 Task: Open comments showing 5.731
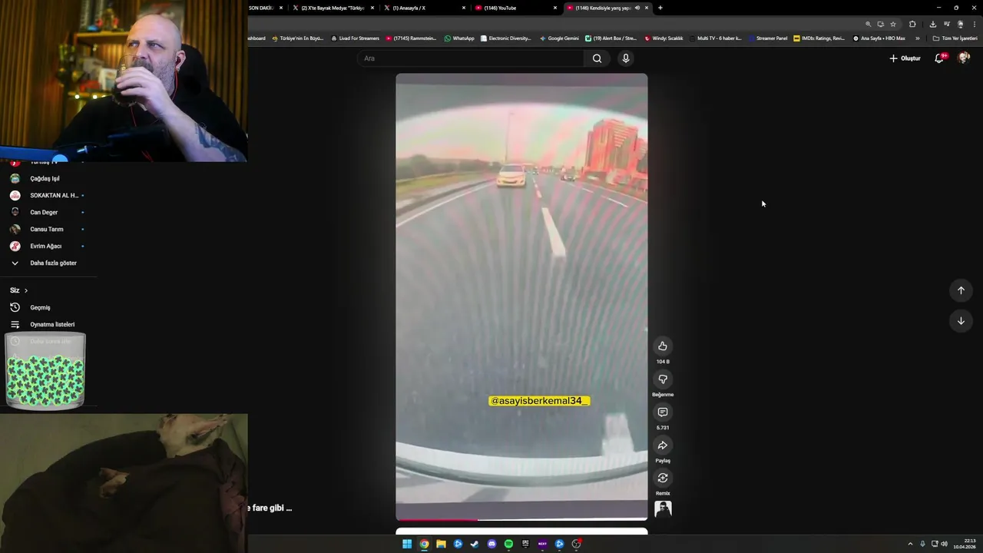(x=663, y=412)
